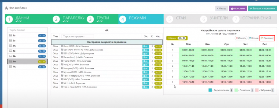Click the Търси по предмет search field
Image resolution: width=279 pixels, height=108 pixels.
(77, 36)
